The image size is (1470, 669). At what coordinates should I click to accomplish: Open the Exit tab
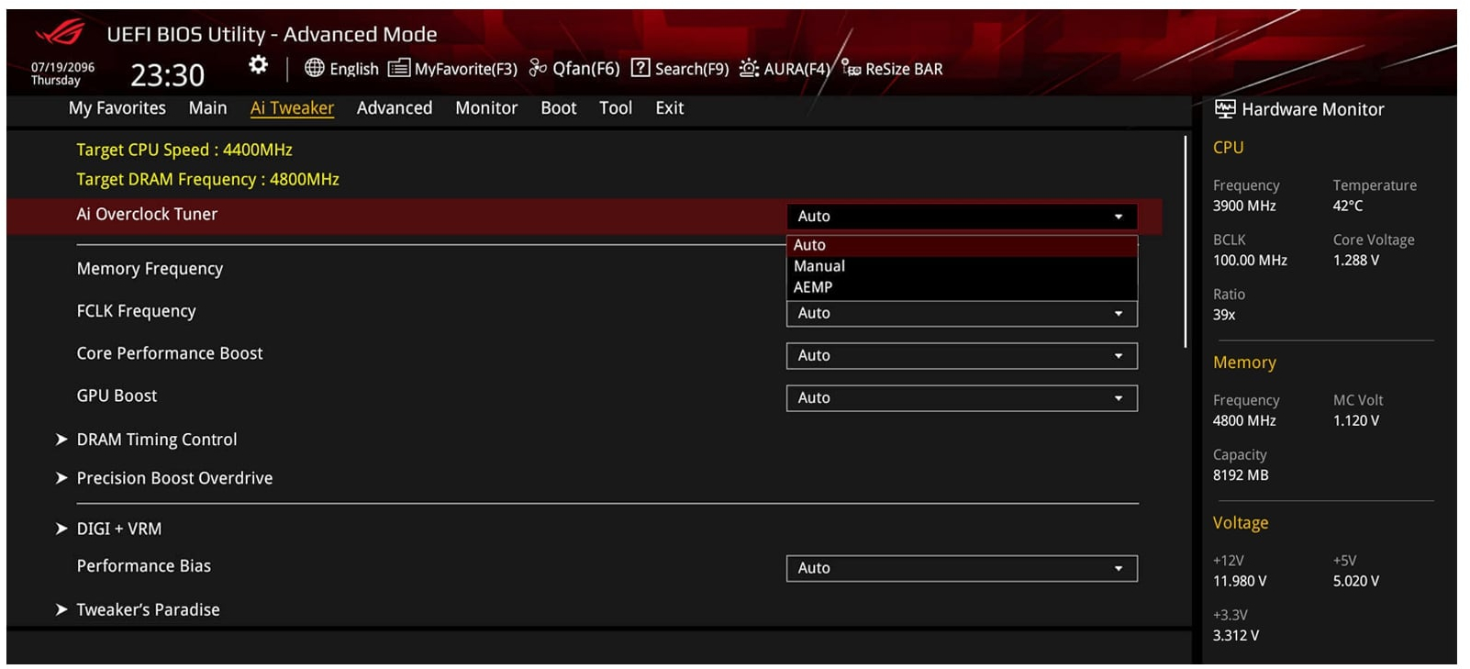pos(670,108)
